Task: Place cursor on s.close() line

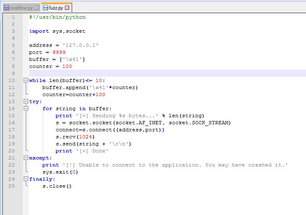Action: pyautogui.click(x=57, y=186)
